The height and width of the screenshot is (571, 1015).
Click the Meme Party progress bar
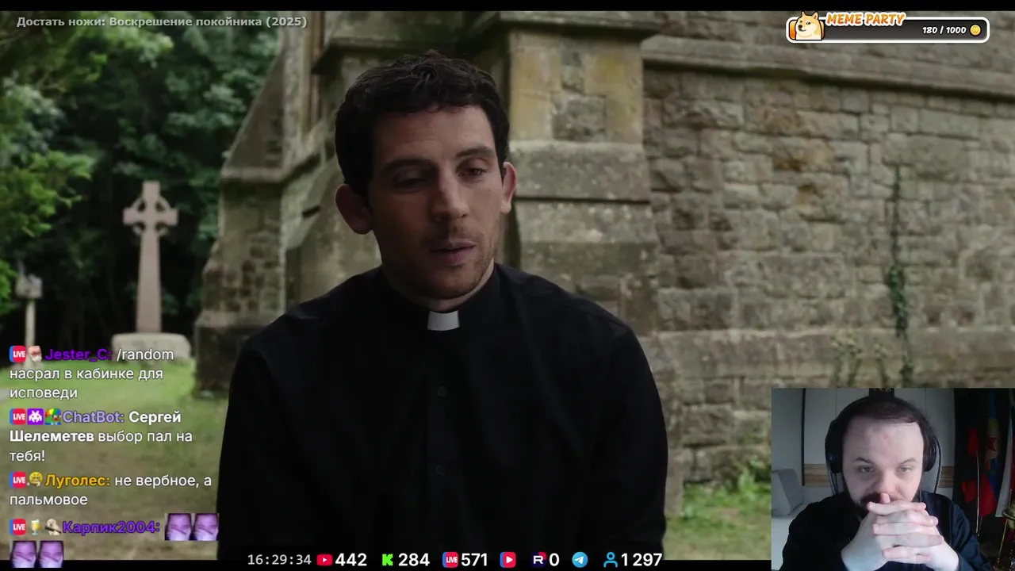coord(887,30)
